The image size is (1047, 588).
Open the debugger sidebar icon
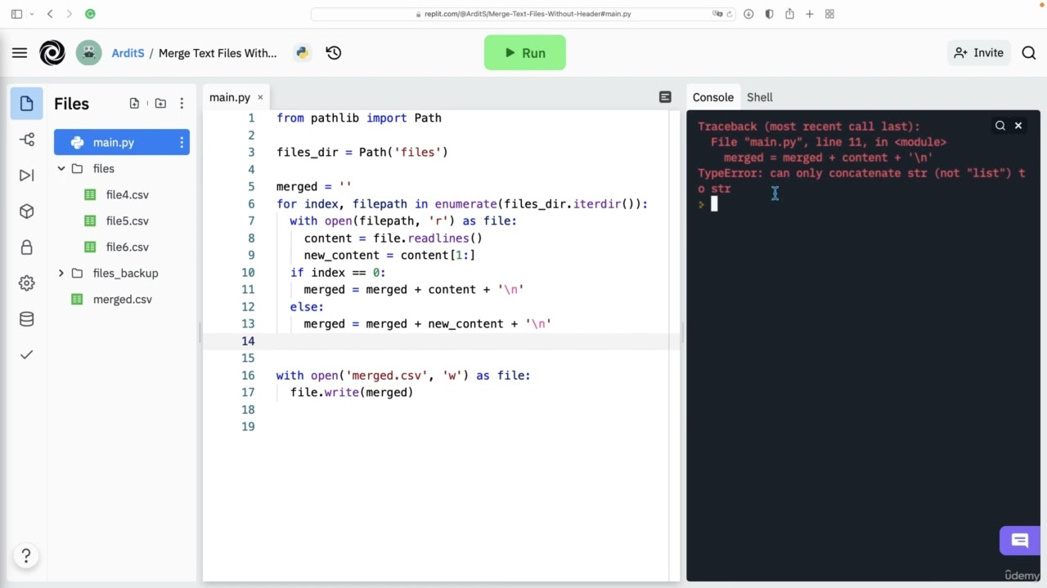click(26, 176)
